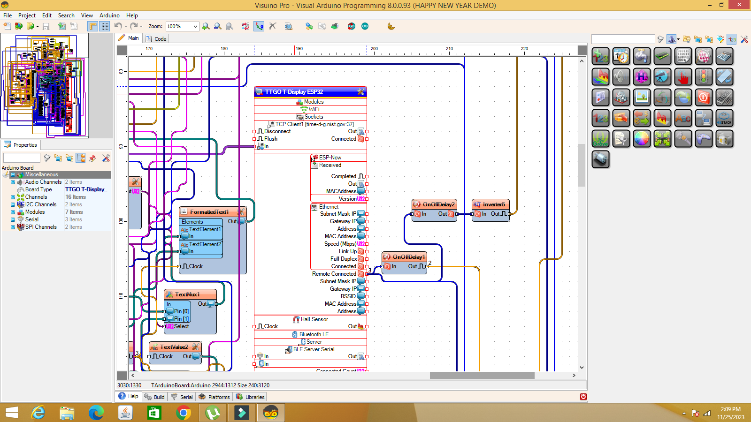Viewport: 751px width, 422px height.
Task: Toggle the Properties categorized view button
Action: click(81, 158)
